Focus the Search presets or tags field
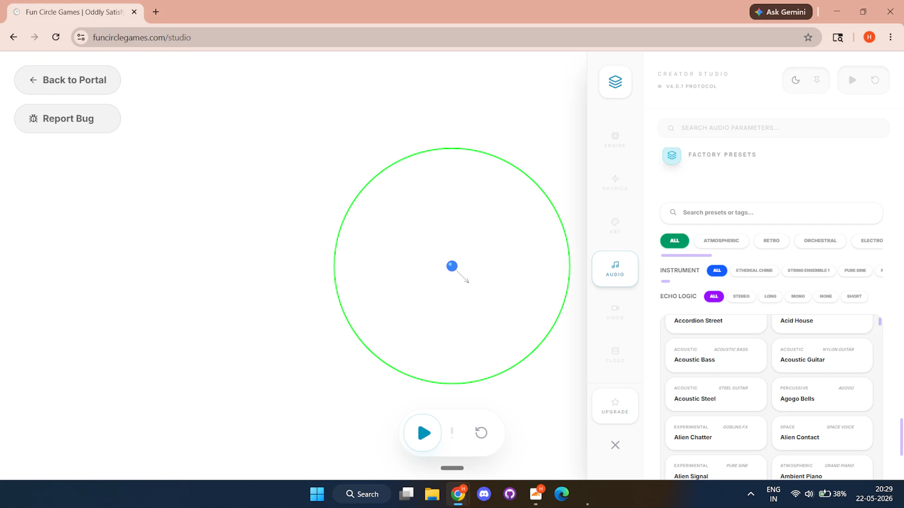 coord(771,213)
